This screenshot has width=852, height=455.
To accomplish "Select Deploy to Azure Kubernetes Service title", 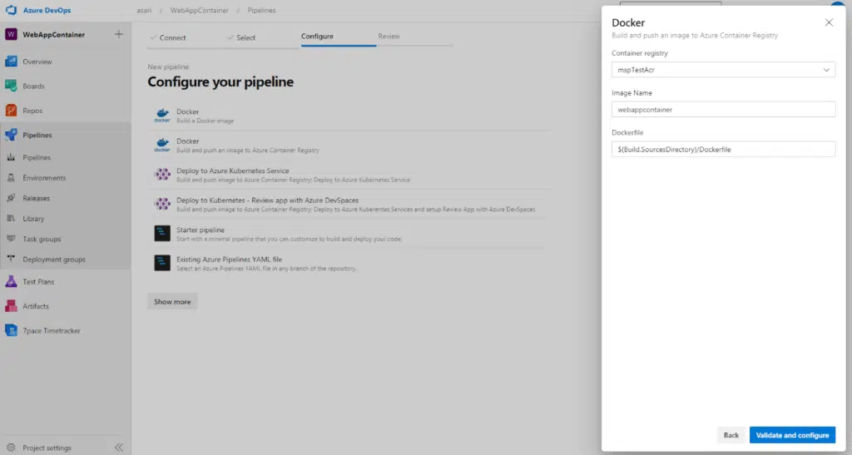I will (x=233, y=171).
